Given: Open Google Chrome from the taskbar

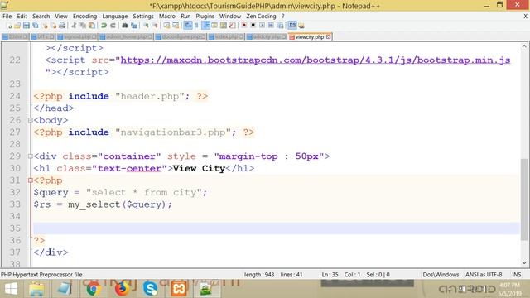Looking at the screenshot, I should [x=94, y=289].
